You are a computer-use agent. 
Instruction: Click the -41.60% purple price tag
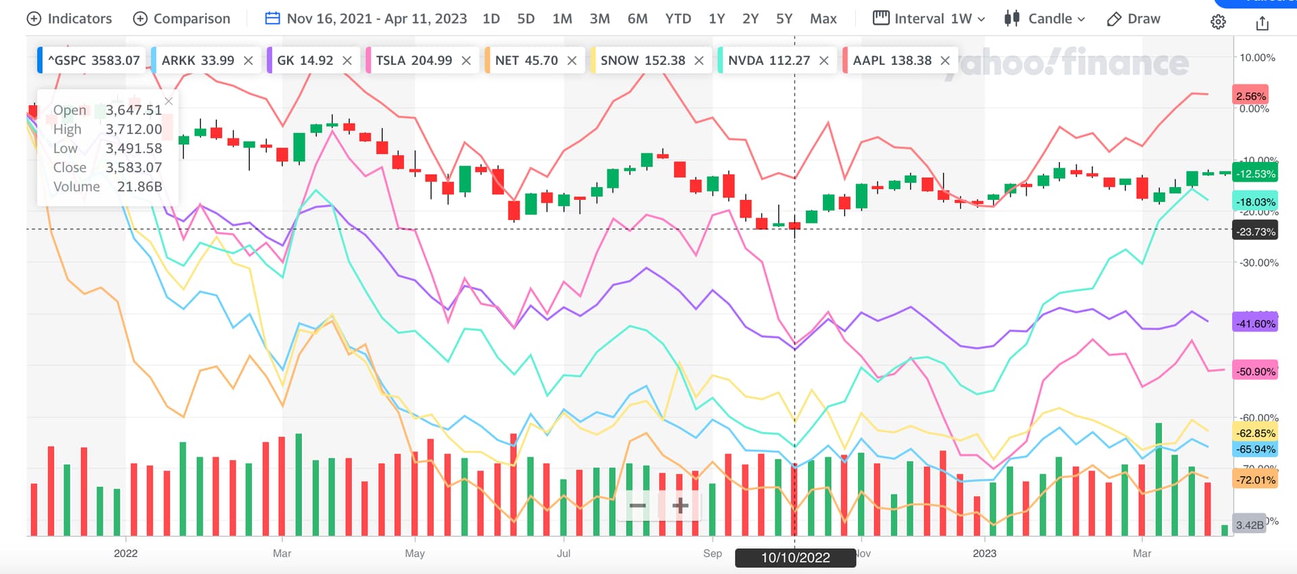(1255, 323)
